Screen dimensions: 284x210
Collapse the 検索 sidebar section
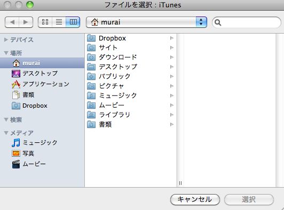pyautogui.click(x=6, y=119)
